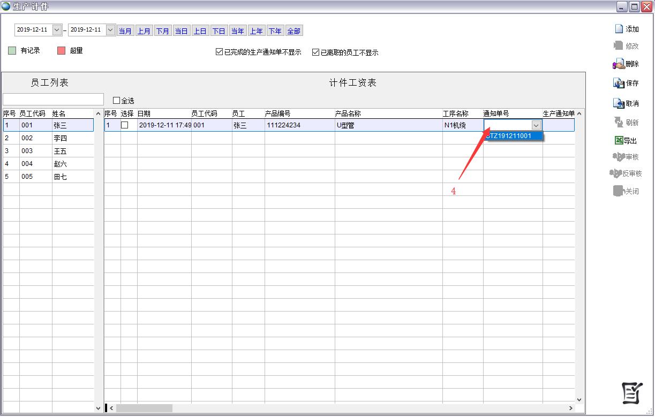The height and width of the screenshot is (417, 655).
Task: Select CTZ191211001 from the dropdown list
Action: coord(513,136)
